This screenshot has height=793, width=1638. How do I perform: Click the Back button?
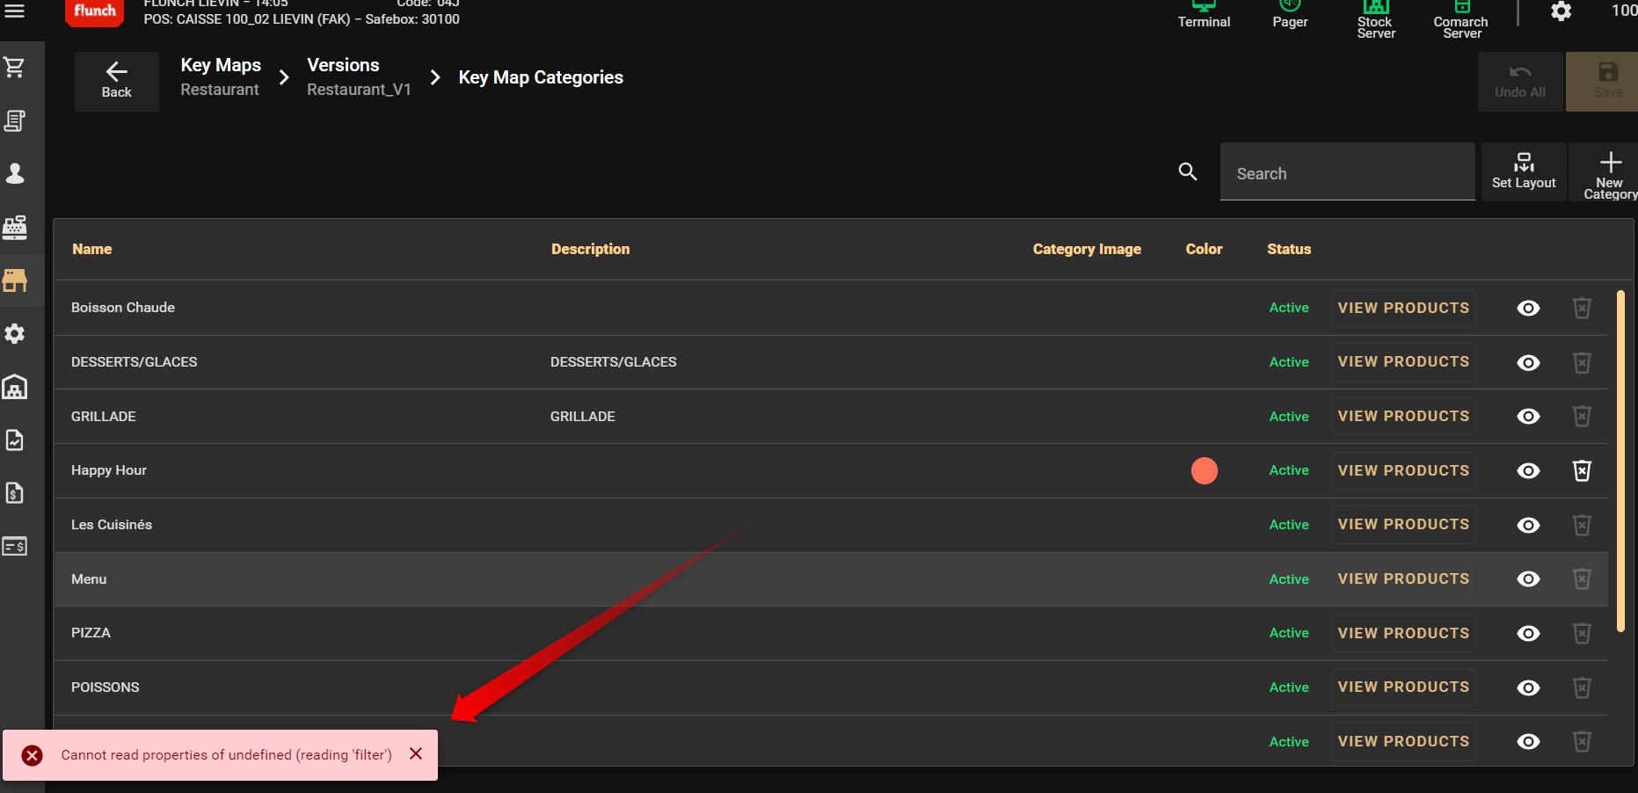(x=116, y=81)
